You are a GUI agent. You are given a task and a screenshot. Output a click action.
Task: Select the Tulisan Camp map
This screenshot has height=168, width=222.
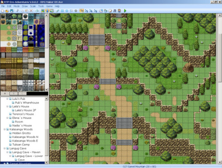point(21,145)
